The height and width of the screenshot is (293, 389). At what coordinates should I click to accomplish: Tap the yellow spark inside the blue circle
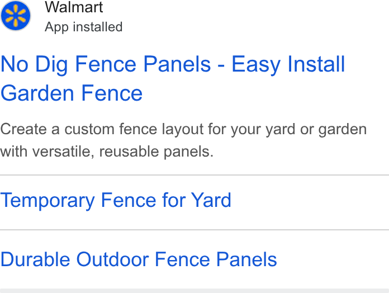point(16,16)
